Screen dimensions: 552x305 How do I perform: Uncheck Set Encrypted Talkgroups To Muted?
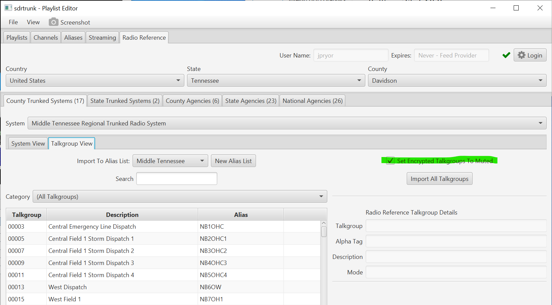click(x=390, y=161)
